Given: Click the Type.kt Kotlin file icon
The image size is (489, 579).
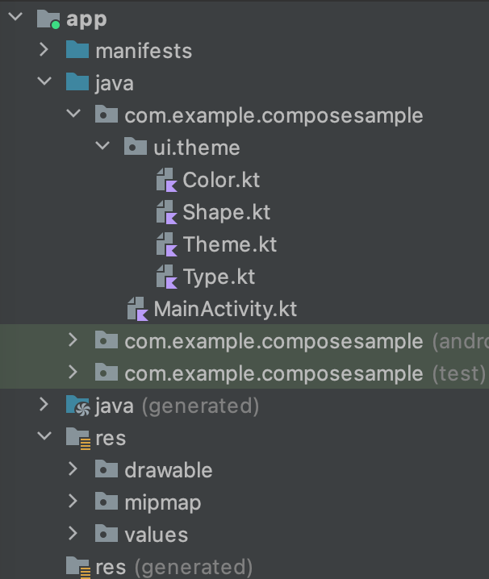Looking at the screenshot, I should click(167, 277).
